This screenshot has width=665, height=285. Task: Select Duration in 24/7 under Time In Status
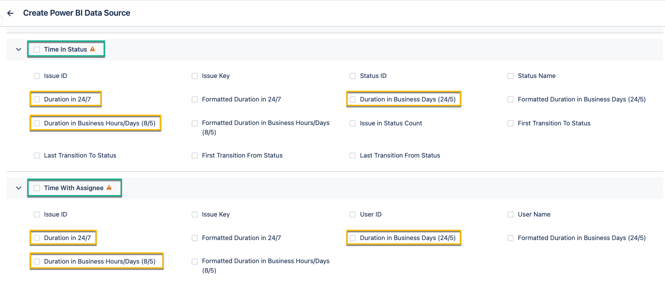[37, 99]
